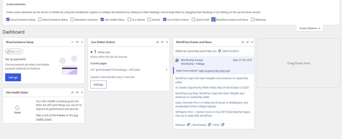Click the WordCamp event icon
The image size is (342, 139).
click(x=177, y=60)
